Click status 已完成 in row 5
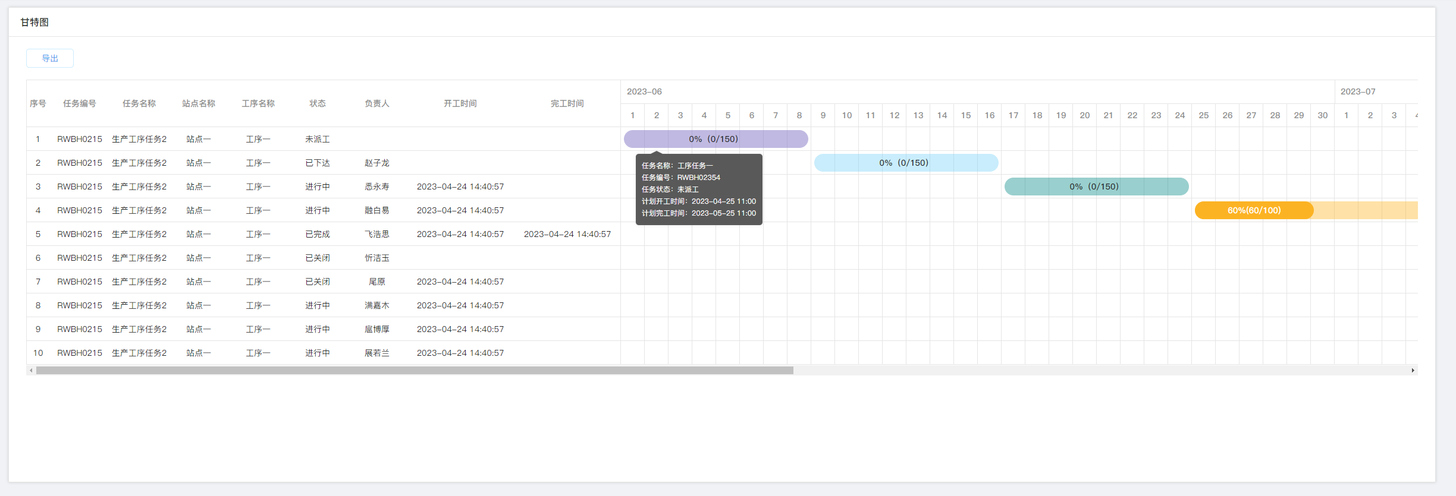Screen dimensions: 1456x496 (318, 234)
